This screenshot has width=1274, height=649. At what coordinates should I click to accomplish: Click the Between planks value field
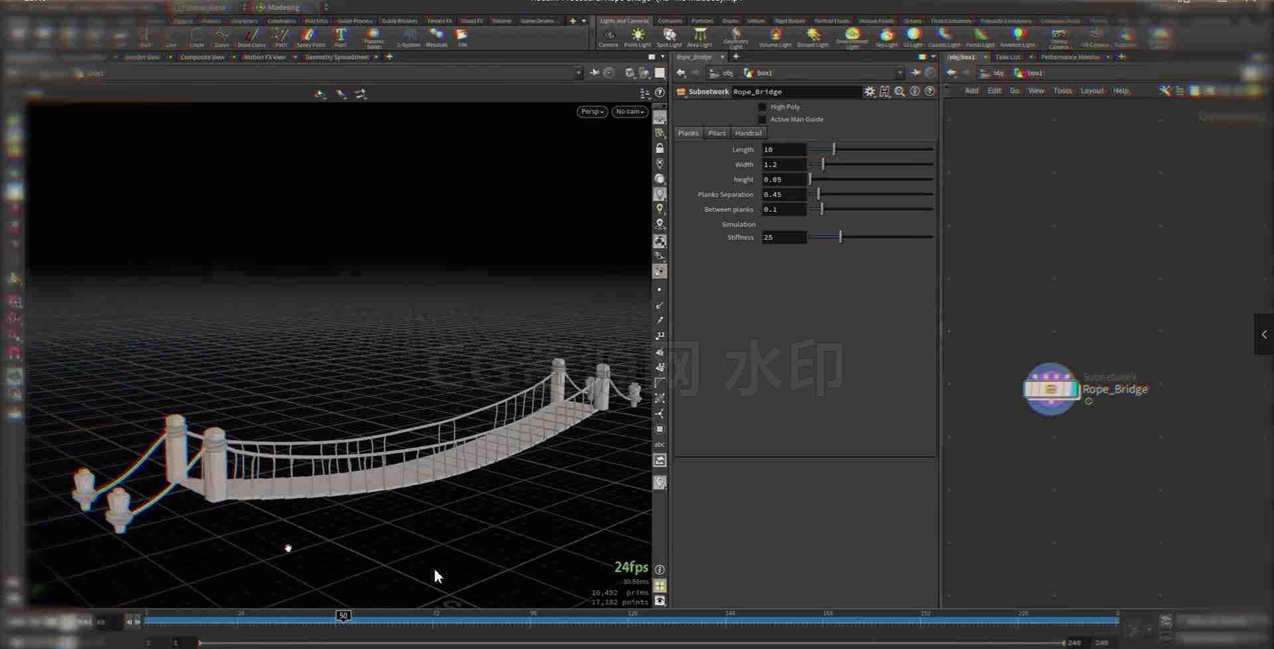(x=784, y=209)
